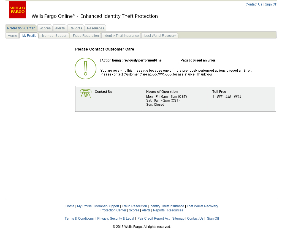Click Scores link in the footer
Screen dimensions: 282x235
(x=134, y=210)
